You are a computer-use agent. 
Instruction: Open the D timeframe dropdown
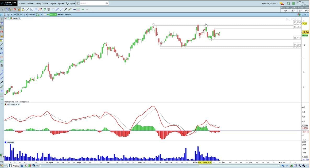[25, 15]
